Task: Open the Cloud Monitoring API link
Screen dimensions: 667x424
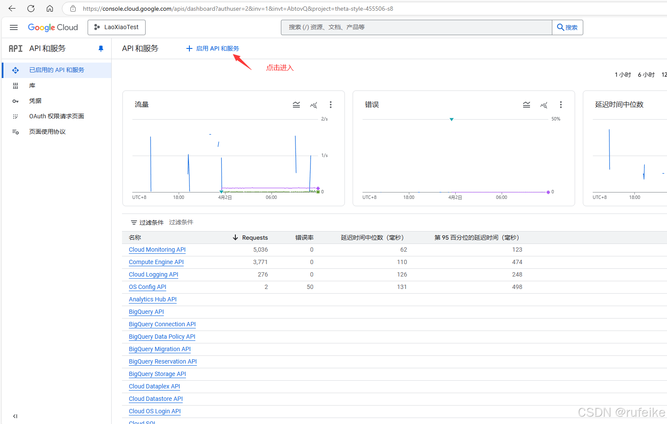Action: point(157,250)
